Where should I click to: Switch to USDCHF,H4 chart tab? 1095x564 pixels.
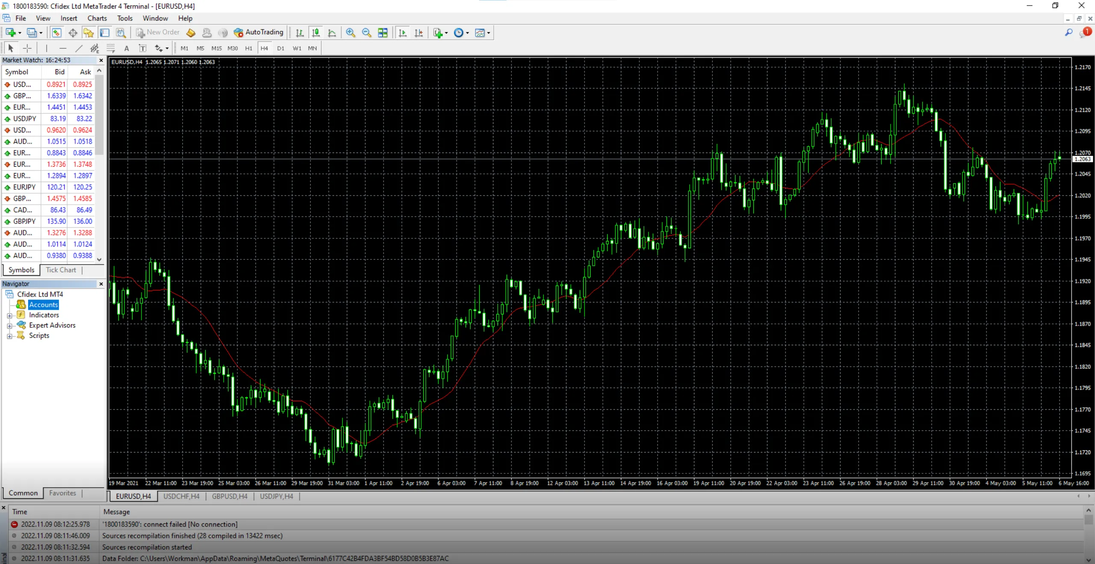[181, 496]
